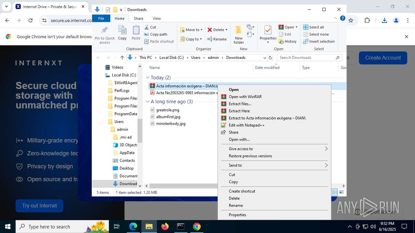The image size is (415, 233).
Task: Expand Send to submenu
Action: [x=274, y=165]
